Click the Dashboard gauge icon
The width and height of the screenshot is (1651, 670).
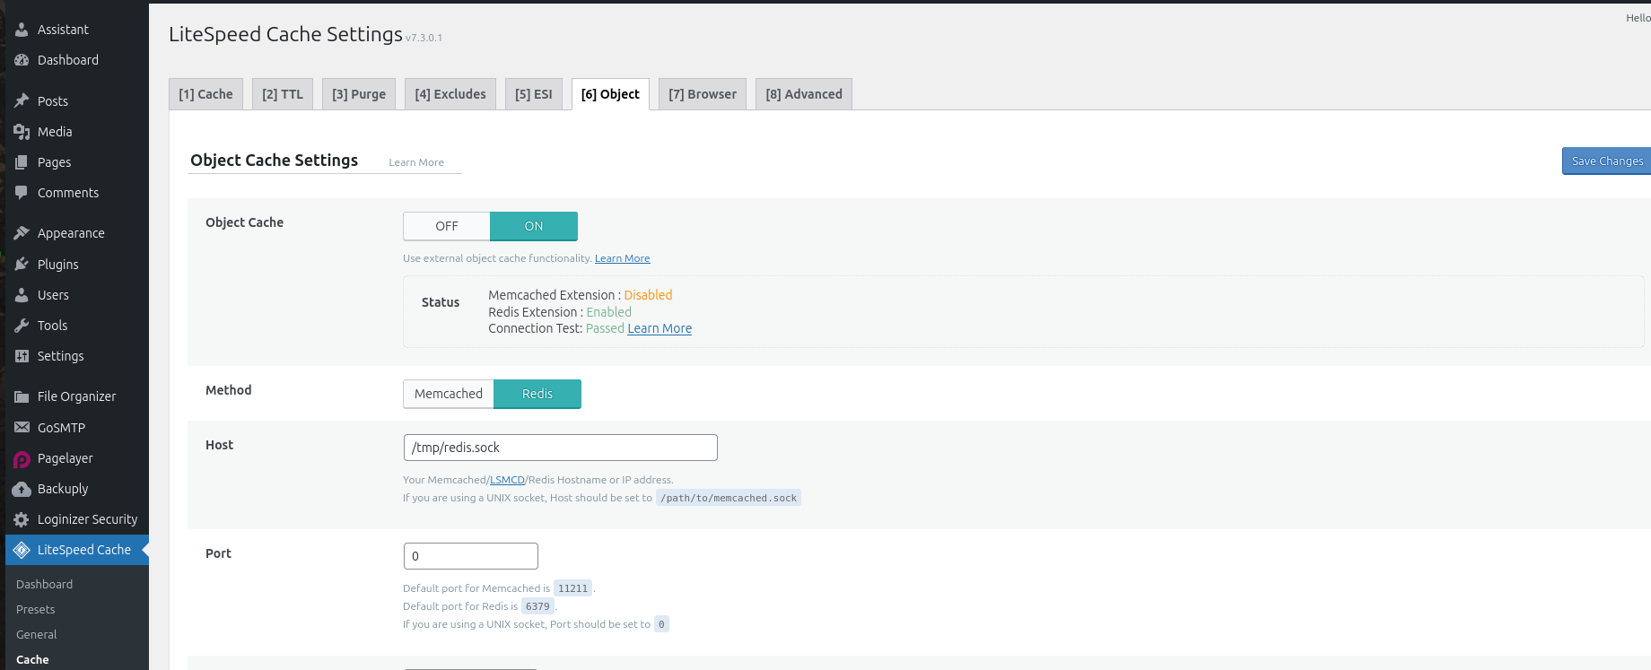coord(22,60)
